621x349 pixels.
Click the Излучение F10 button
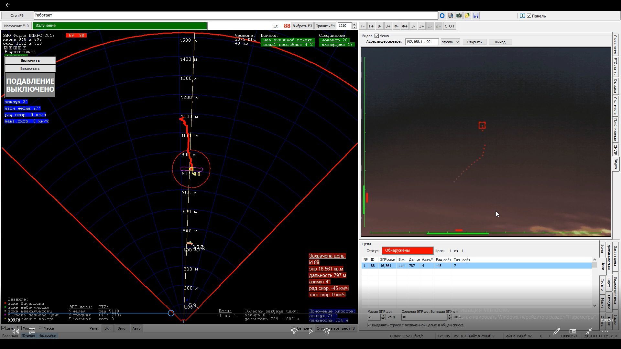(x=16, y=26)
